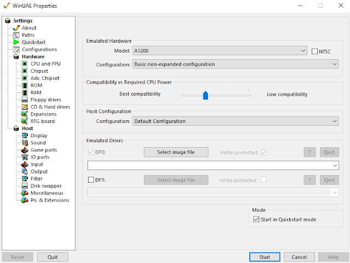This screenshot has height=263, width=350.
Task: Click the DF1 question mark button
Action: point(310,180)
